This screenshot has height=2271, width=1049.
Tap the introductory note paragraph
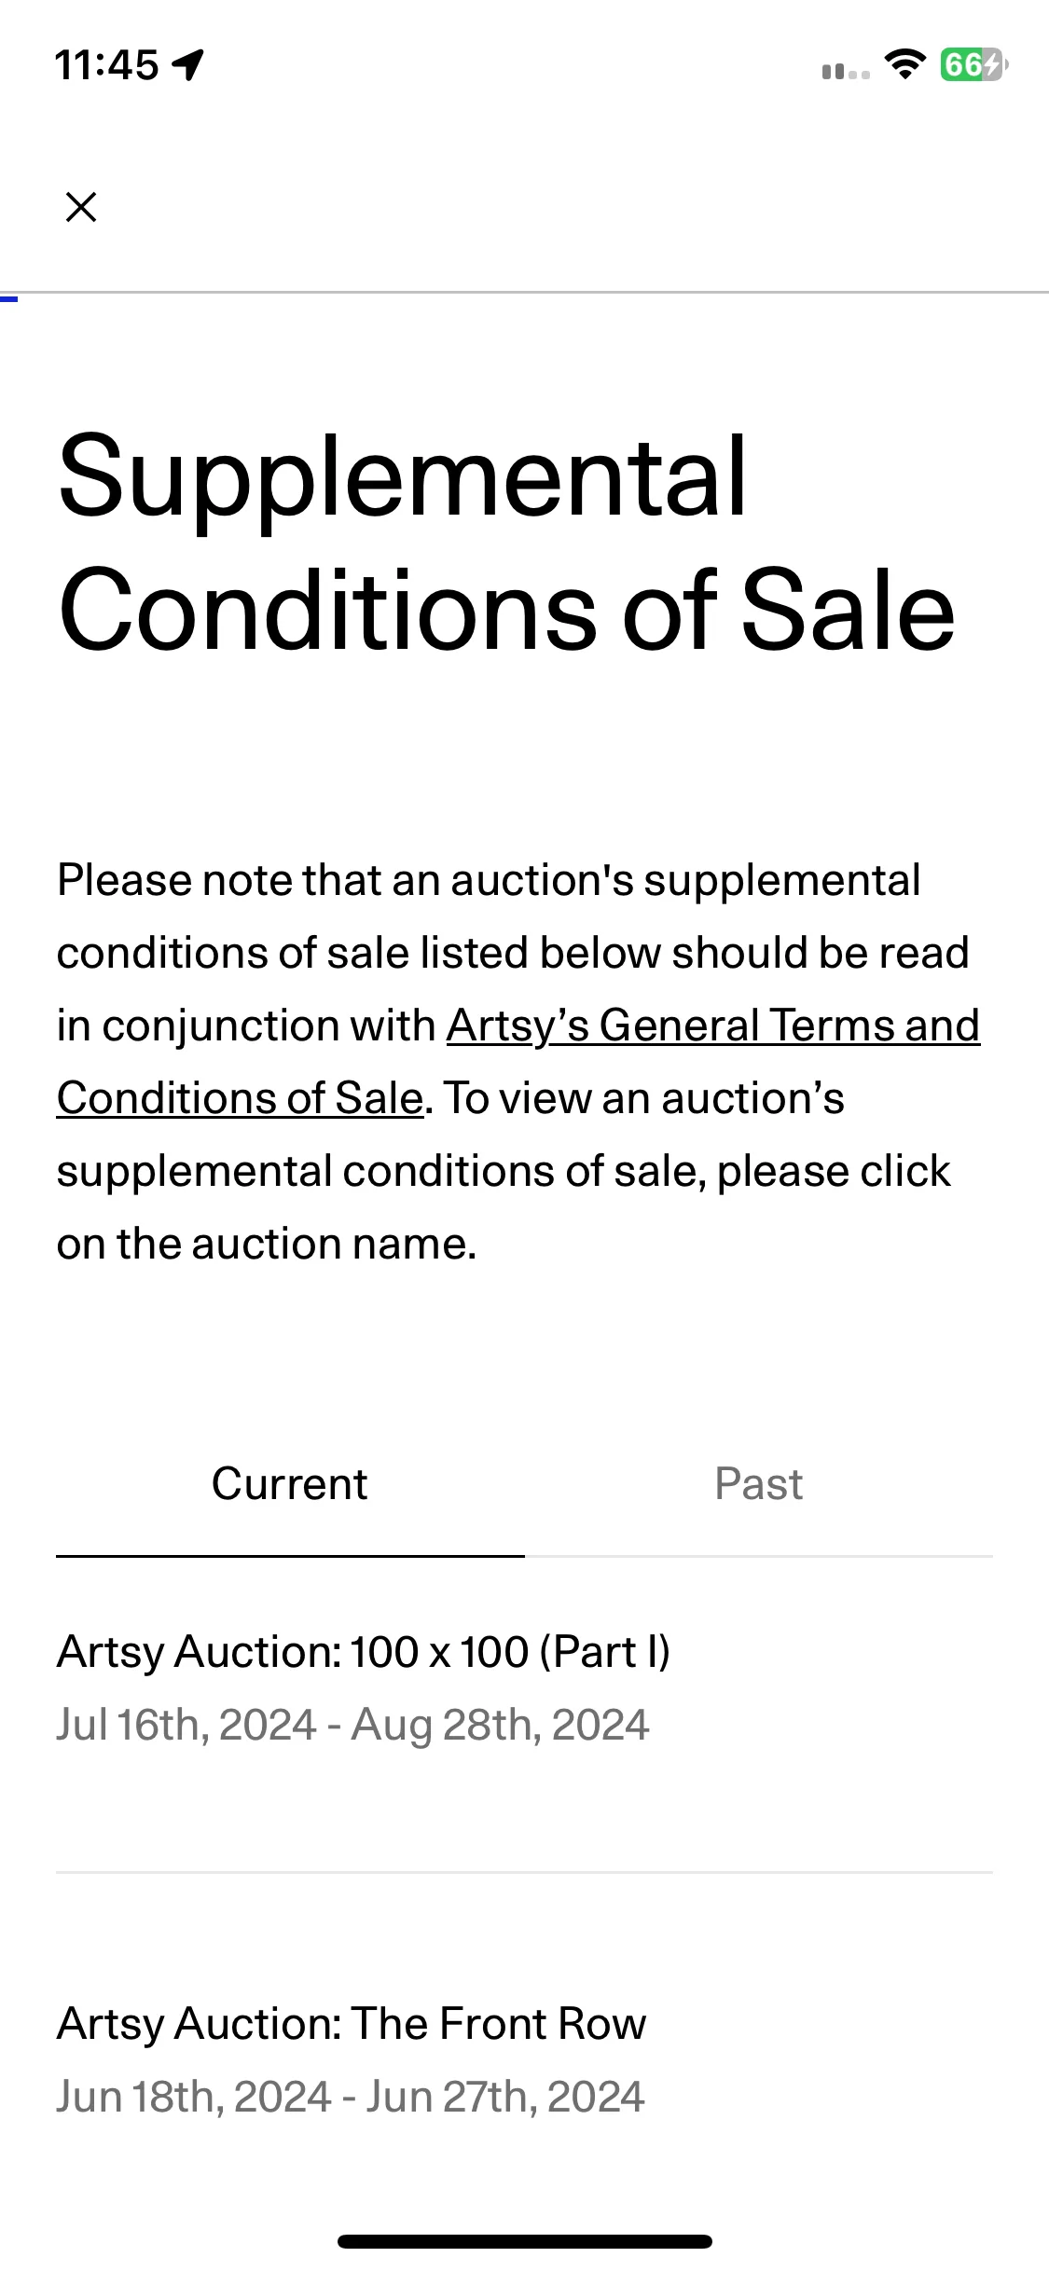click(x=518, y=1062)
